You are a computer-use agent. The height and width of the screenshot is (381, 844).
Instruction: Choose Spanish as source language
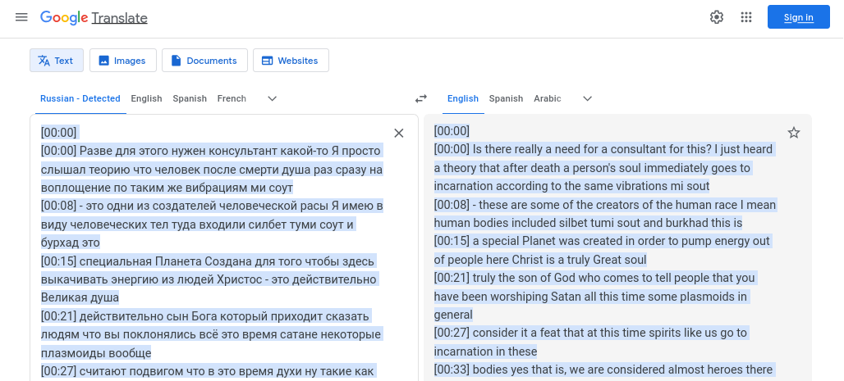tap(190, 98)
